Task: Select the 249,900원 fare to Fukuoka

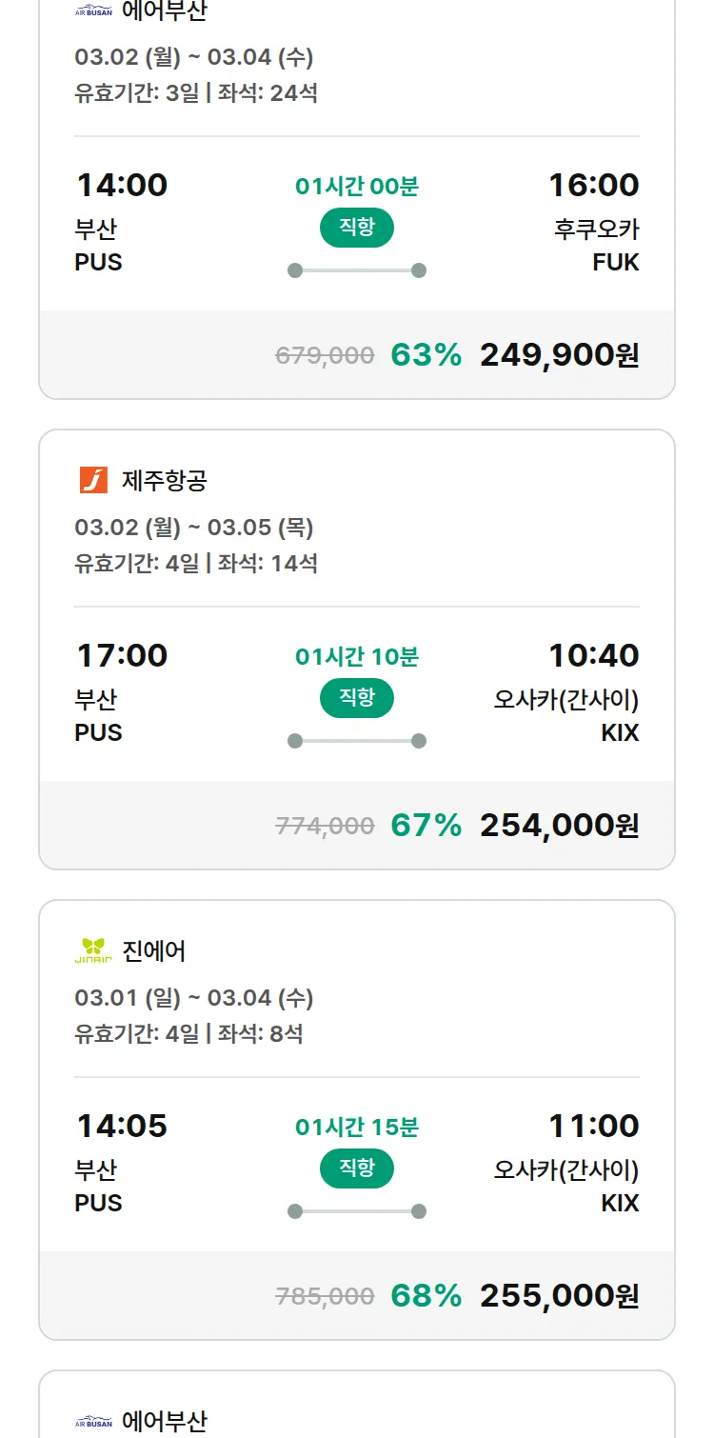Action: [559, 354]
